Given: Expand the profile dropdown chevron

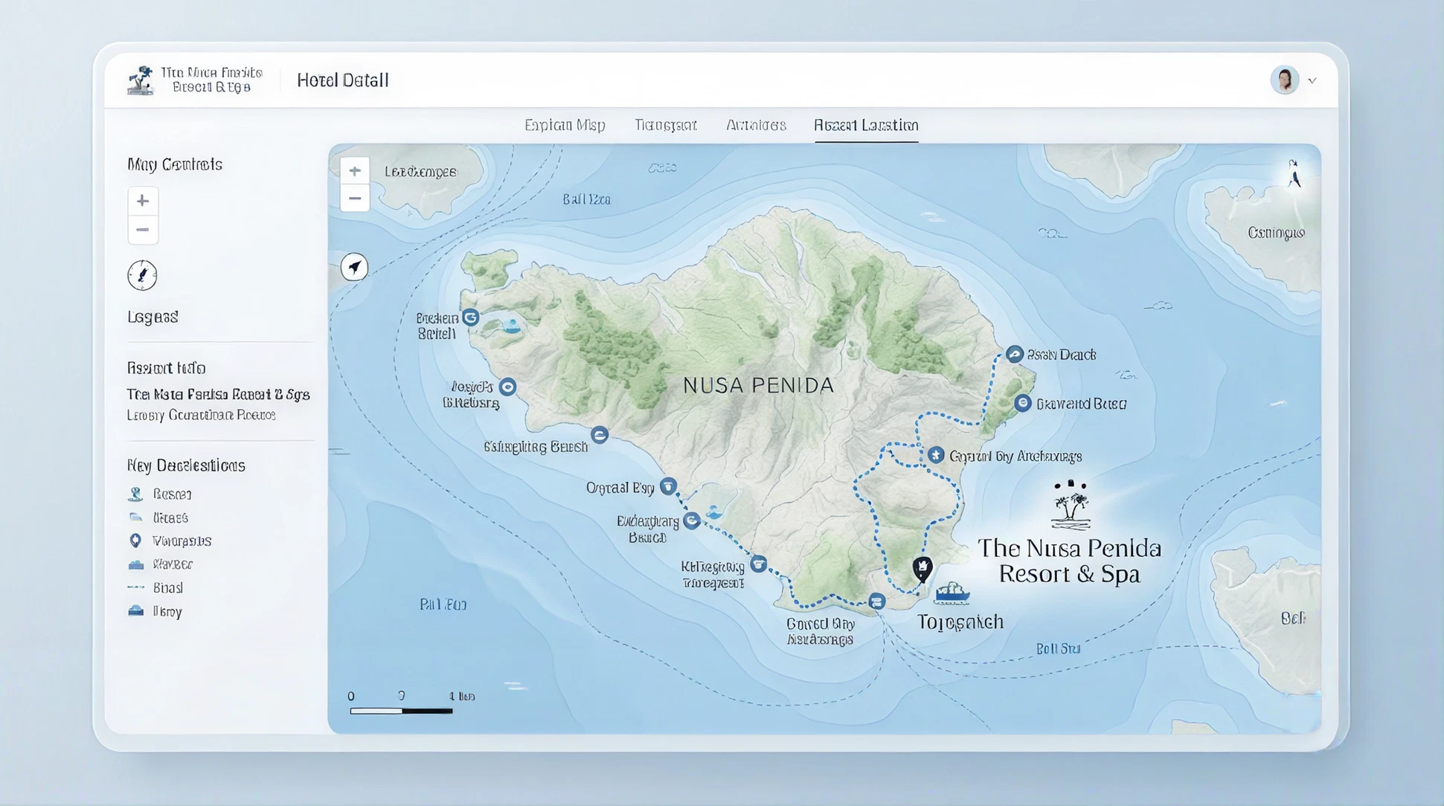Looking at the screenshot, I should [x=1312, y=80].
